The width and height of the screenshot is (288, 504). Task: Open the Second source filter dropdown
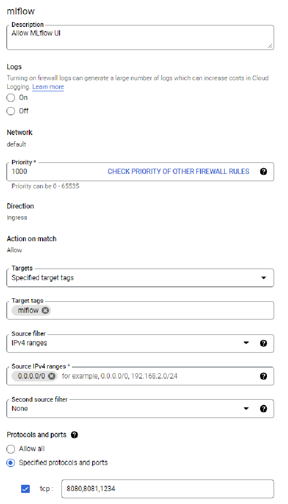point(247,408)
